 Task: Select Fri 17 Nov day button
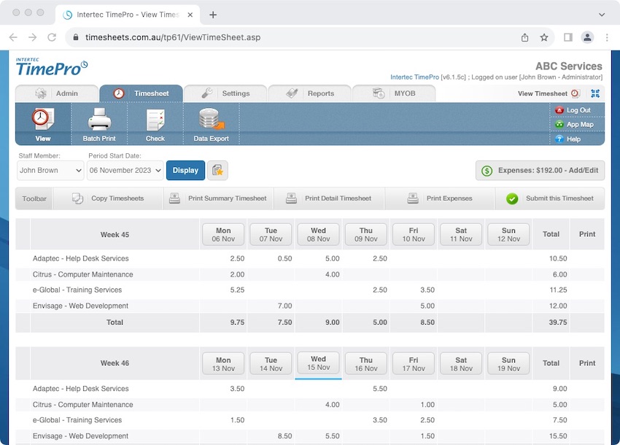click(x=414, y=364)
